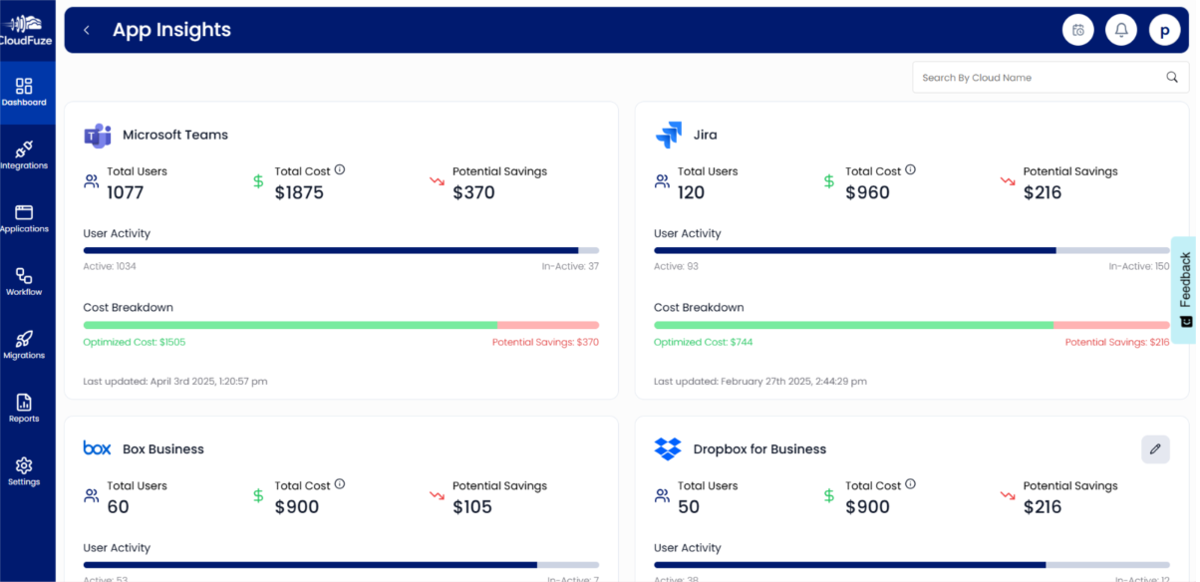Click Microsoft Teams Cost Breakdown bar
1200x582 pixels.
pyautogui.click(x=341, y=325)
